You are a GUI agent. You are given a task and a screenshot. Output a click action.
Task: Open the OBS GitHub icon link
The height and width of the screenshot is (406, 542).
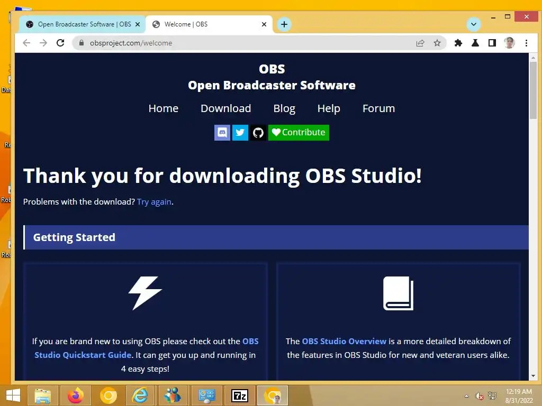(x=258, y=133)
